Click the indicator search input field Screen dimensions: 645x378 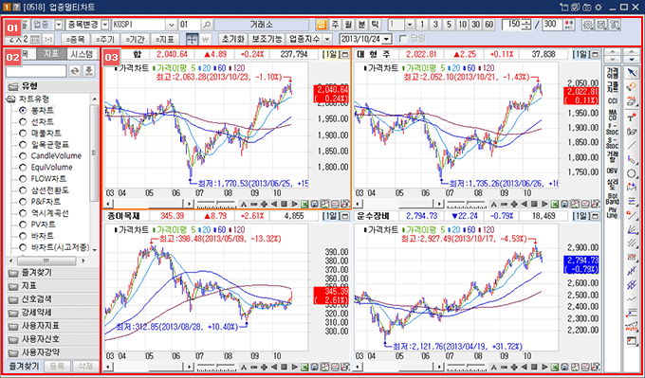tap(36, 71)
